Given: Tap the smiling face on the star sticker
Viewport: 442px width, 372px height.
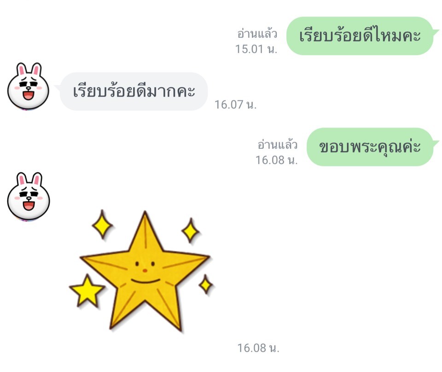Looking at the screenshot, I should tap(145, 273).
